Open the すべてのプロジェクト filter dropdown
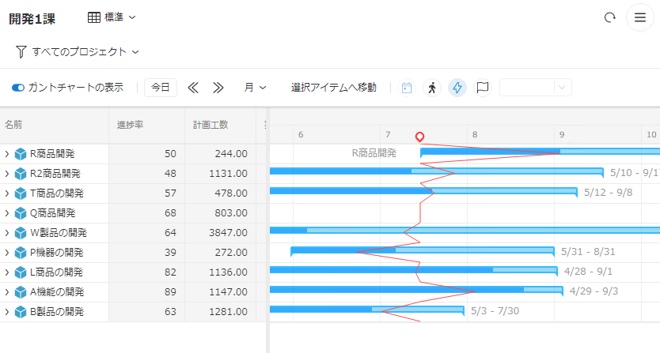The height and width of the screenshot is (353, 660). click(78, 51)
